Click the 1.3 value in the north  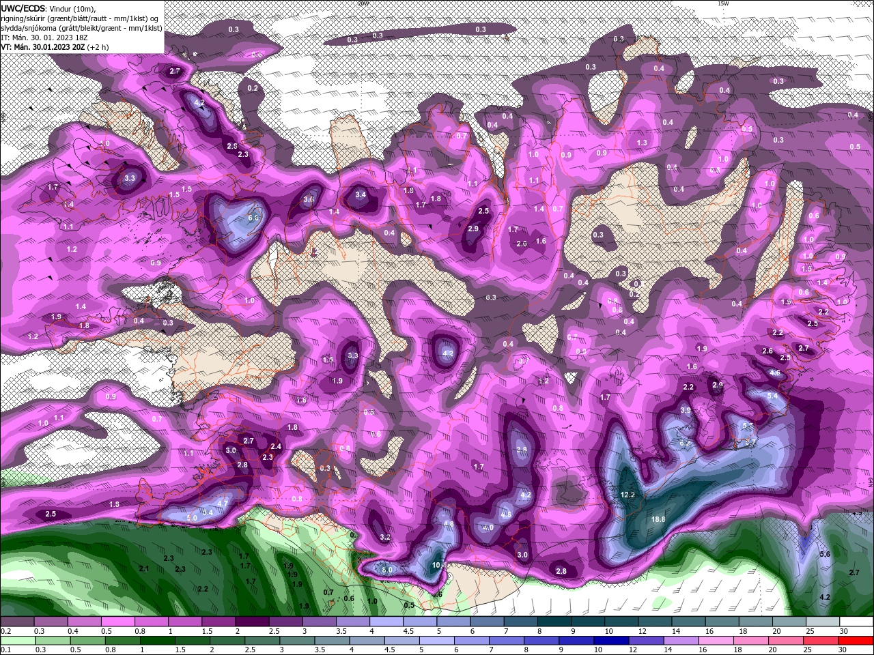tap(642, 143)
